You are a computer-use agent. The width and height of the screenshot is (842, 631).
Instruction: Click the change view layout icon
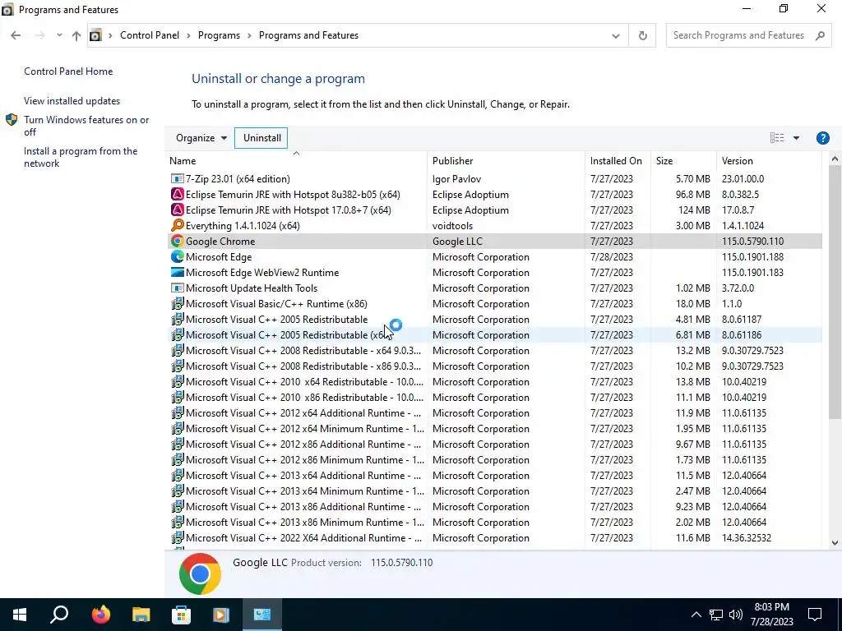pos(776,138)
